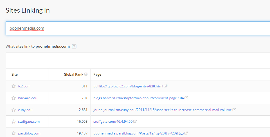Open polllilo21q.blog.fc2.com blog-entry-838 page link
The image size is (270, 137).
coord(128,86)
